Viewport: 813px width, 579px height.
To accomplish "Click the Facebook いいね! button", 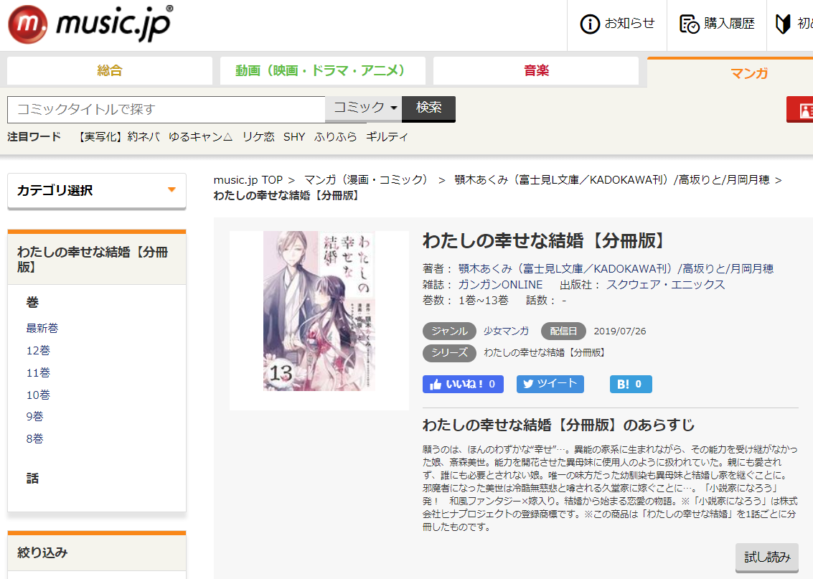I will click(463, 384).
